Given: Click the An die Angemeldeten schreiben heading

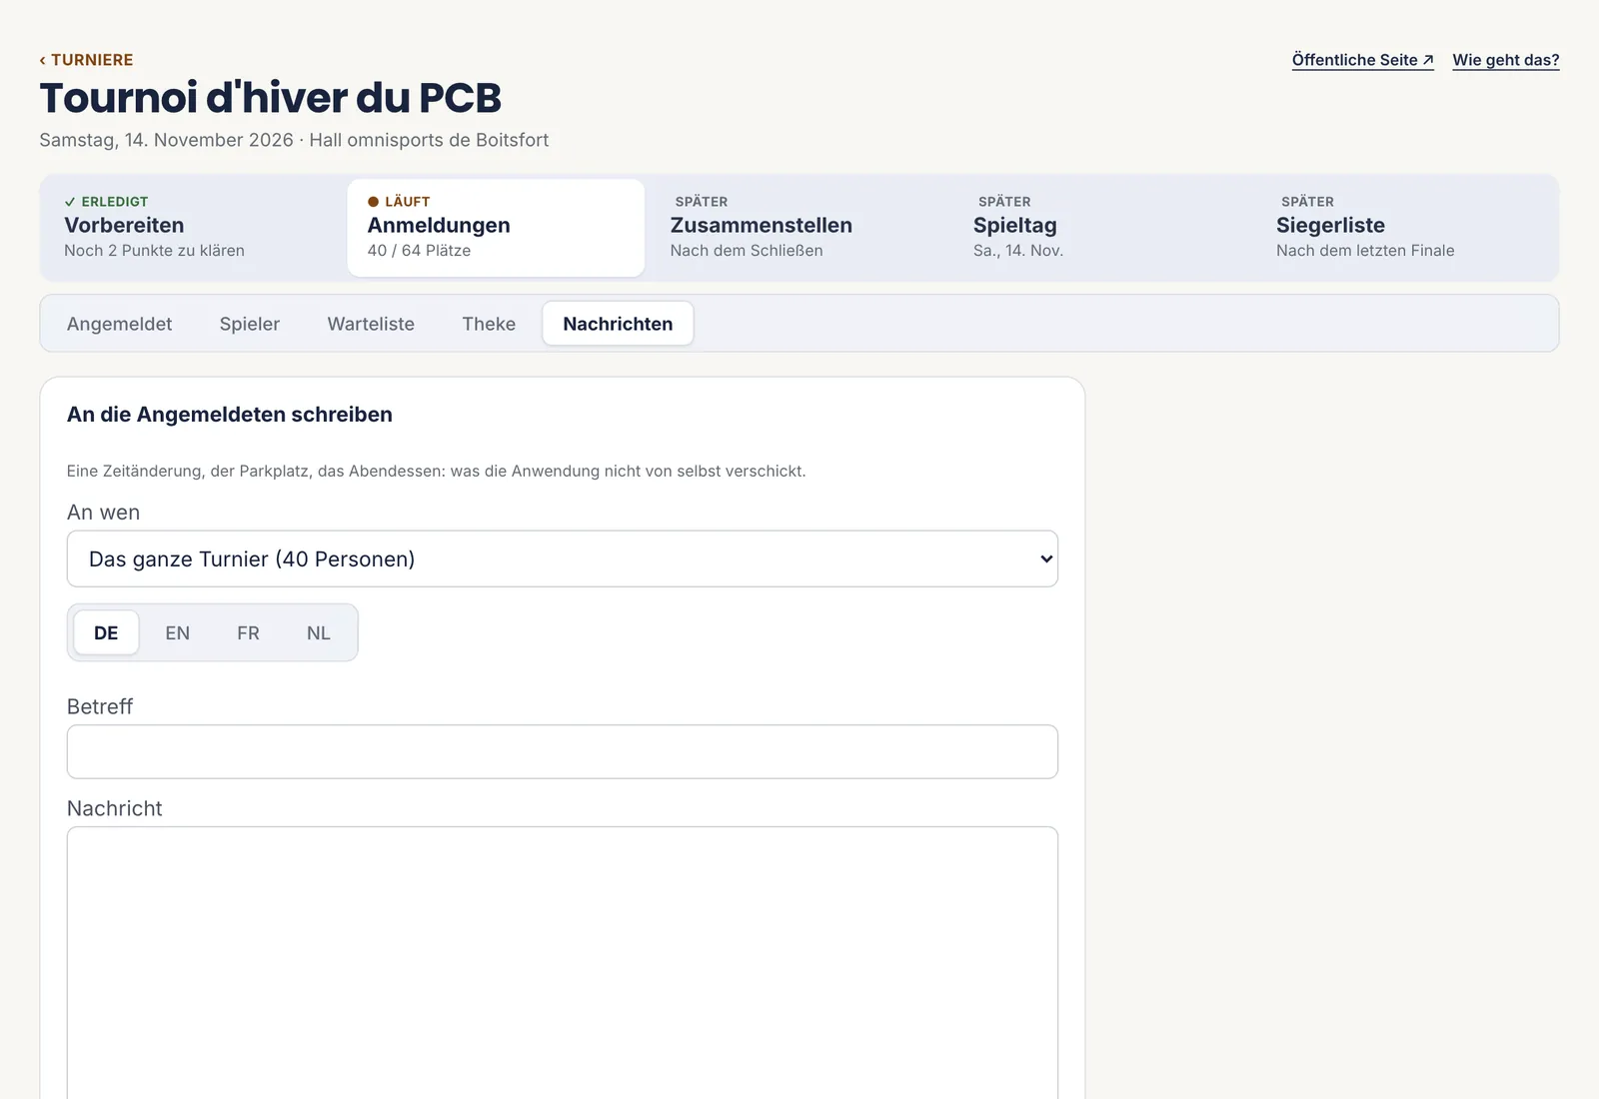Looking at the screenshot, I should click(230, 415).
